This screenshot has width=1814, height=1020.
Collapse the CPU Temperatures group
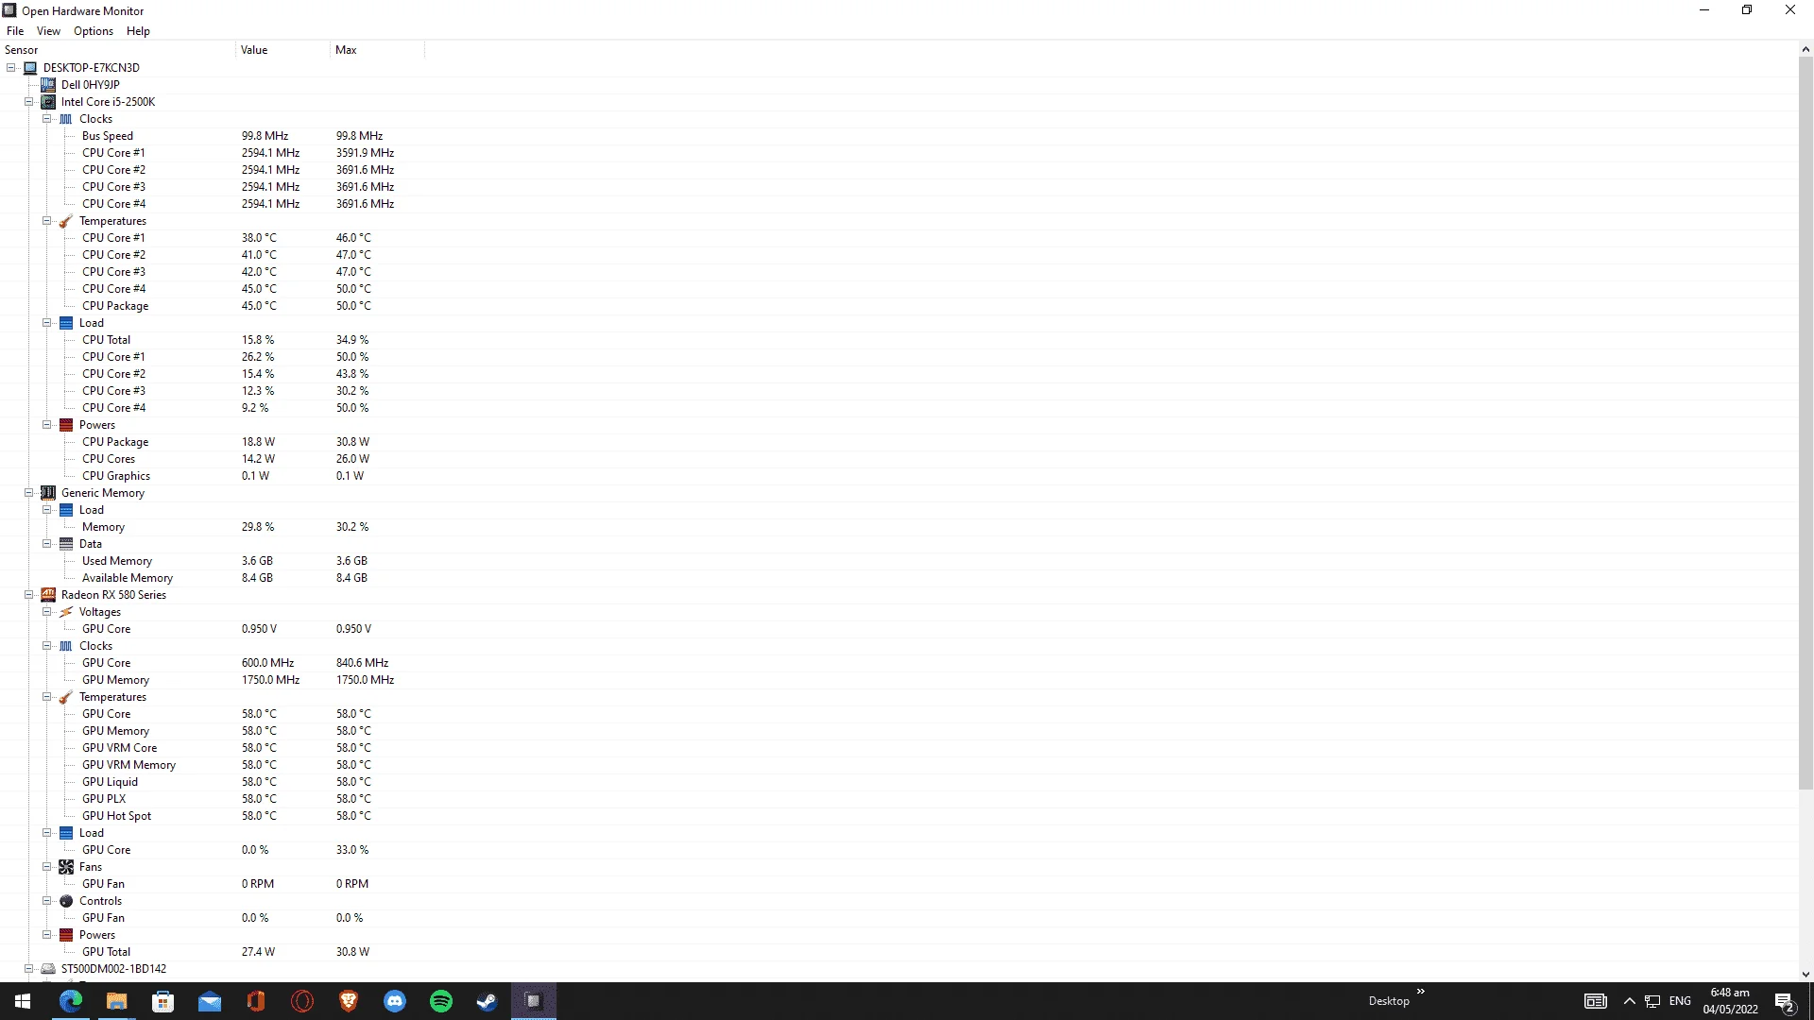click(47, 221)
